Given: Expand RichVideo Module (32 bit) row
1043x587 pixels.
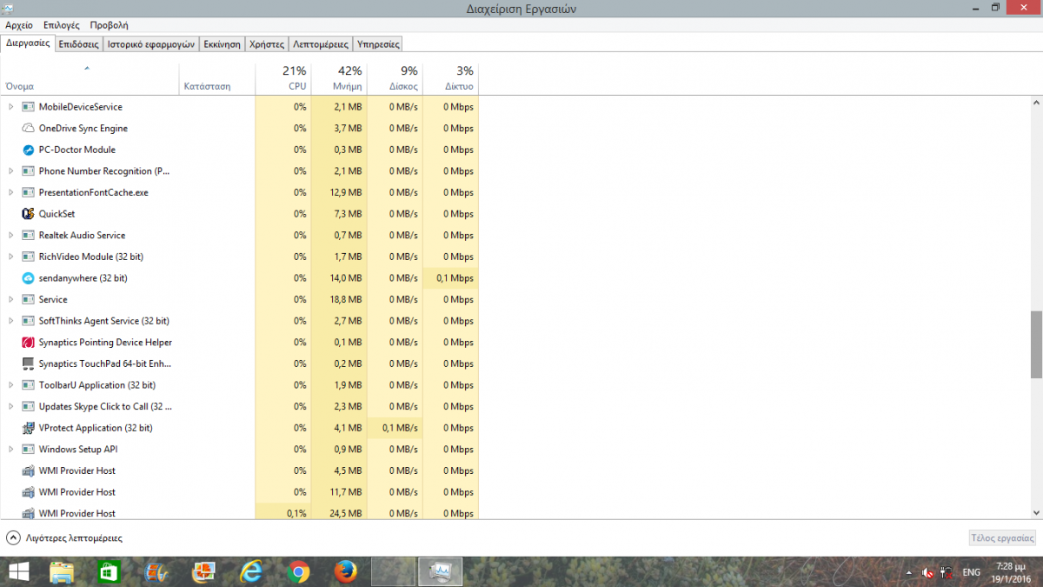Looking at the screenshot, I should click(x=11, y=257).
